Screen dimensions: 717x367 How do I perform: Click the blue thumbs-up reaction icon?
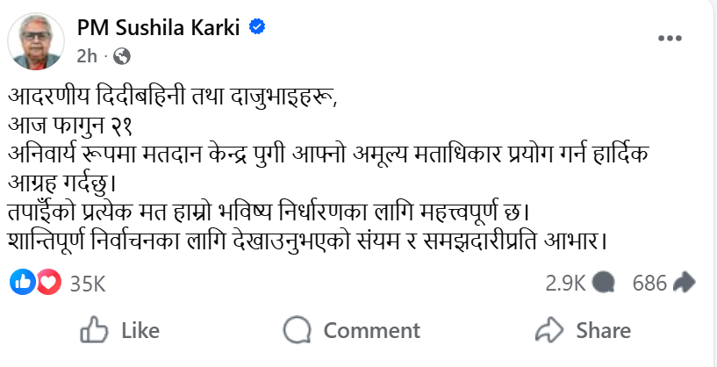pos(23,282)
